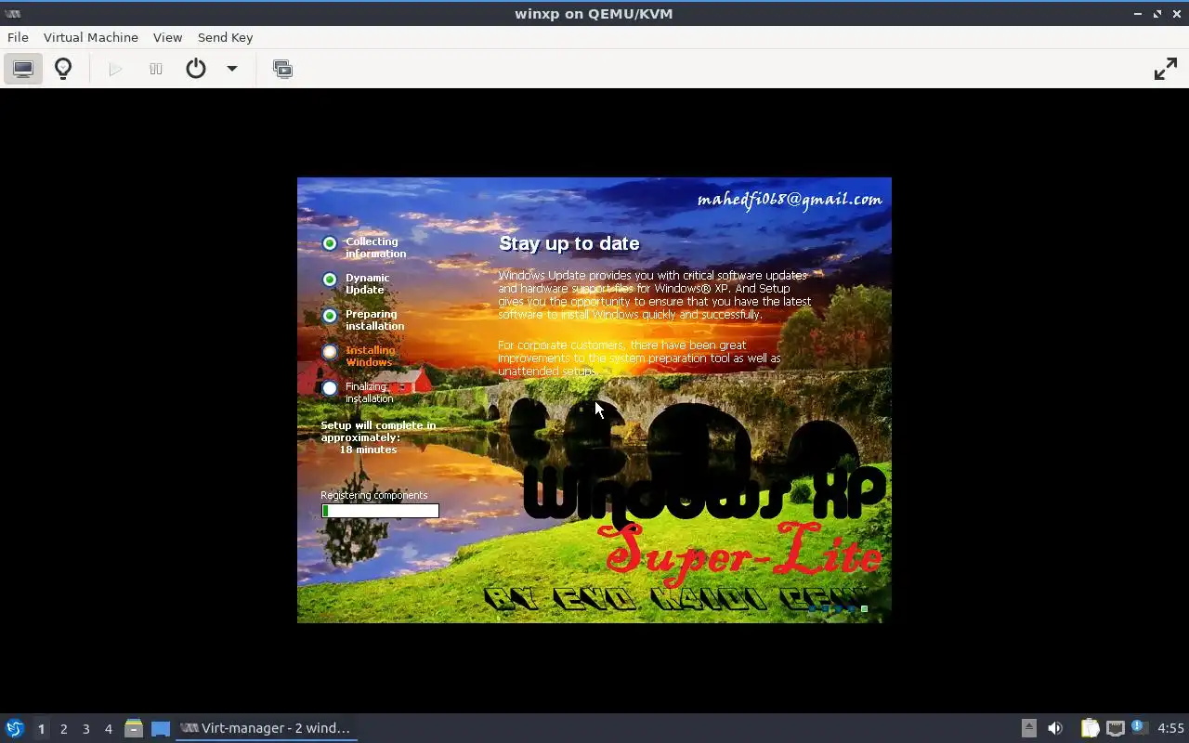Switch to workspace 1
This screenshot has width=1189, height=743.
(x=41, y=729)
